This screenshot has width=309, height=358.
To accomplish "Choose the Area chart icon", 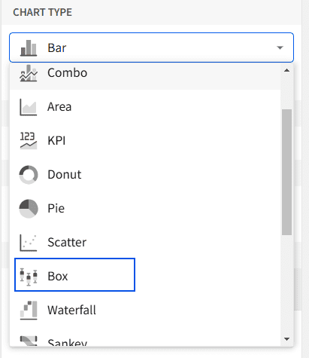I will [29, 107].
